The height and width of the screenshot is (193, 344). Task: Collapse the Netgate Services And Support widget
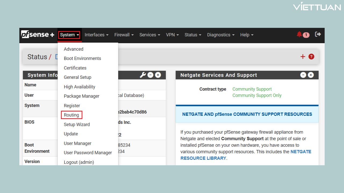pyautogui.click(x=303, y=75)
